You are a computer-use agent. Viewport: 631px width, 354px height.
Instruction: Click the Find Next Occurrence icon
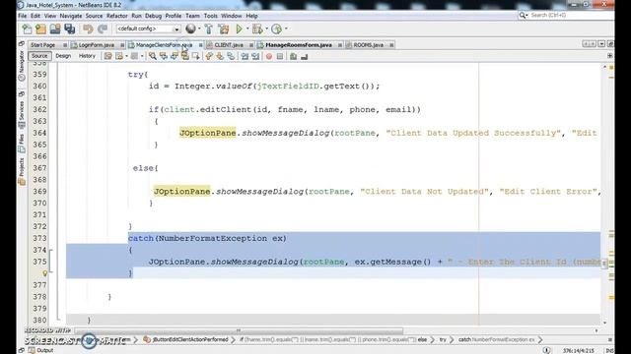click(175, 57)
